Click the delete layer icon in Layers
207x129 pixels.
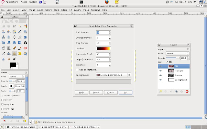pyautogui.click(x=187, y=91)
